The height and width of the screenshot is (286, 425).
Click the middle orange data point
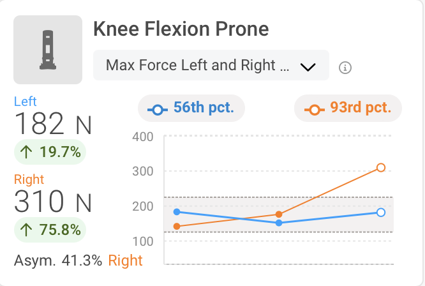(x=279, y=214)
